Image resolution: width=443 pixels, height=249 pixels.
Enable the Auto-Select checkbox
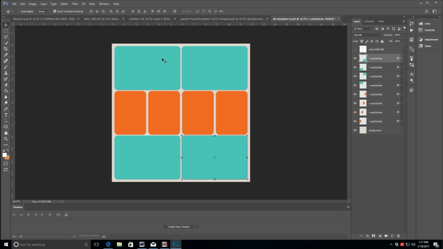pyautogui.click(x=19, y=11)
